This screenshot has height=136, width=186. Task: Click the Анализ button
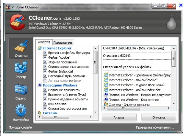click(x=119, y=118)
